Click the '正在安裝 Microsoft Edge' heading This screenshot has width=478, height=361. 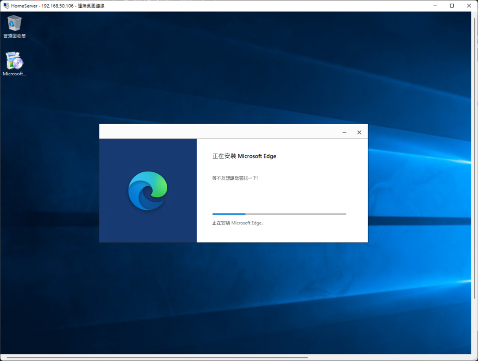click(x=244, y=156)
